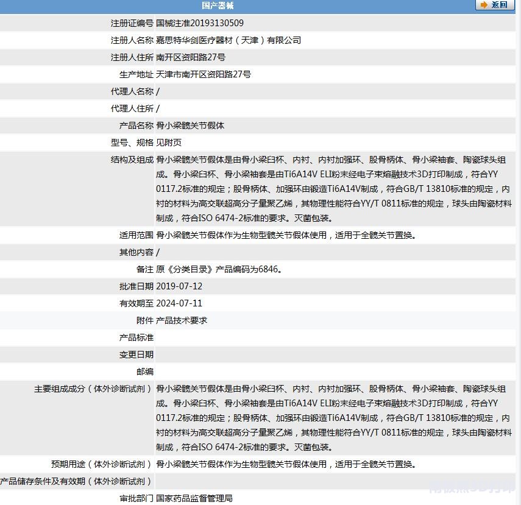Click the 适用范围 row label
The width and height of the screenshot is (521, 505).
click(136, 235)
